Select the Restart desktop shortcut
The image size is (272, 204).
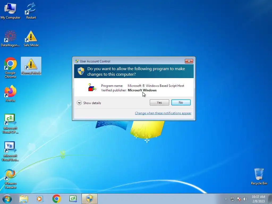point(31,11)
